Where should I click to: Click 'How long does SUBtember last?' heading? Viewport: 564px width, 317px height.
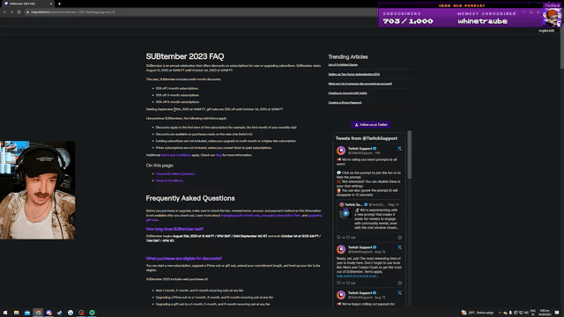(x=174, y=229)
